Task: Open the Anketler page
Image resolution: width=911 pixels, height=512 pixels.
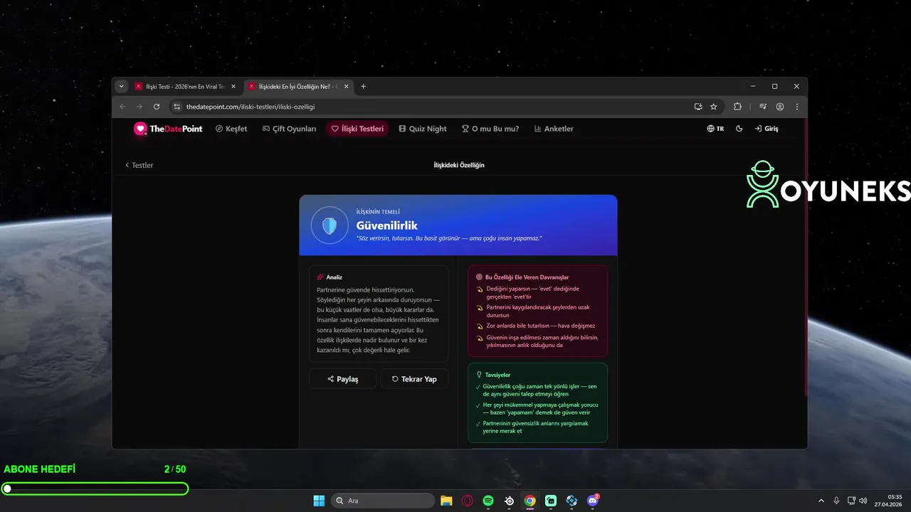Action: pos(552,129)
